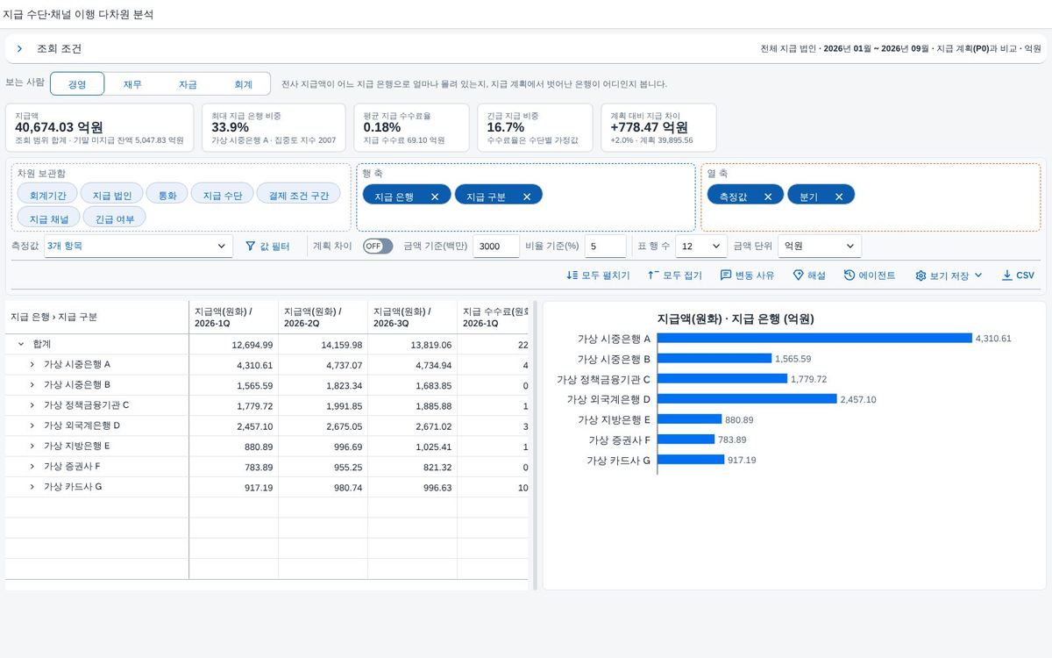The width and height of the screenshot is (1052, 658).
Task: Expand the 가상 증권사 F row
Action: tap(32, 466)
